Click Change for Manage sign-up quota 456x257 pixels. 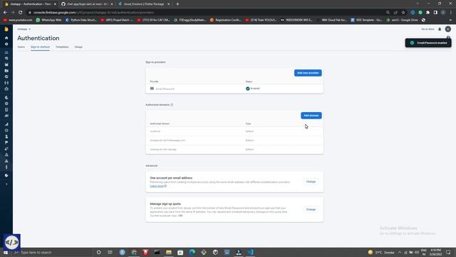click(311, 209)
